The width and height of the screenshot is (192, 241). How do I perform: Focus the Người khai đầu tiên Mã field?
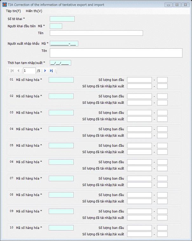point(56,26)
